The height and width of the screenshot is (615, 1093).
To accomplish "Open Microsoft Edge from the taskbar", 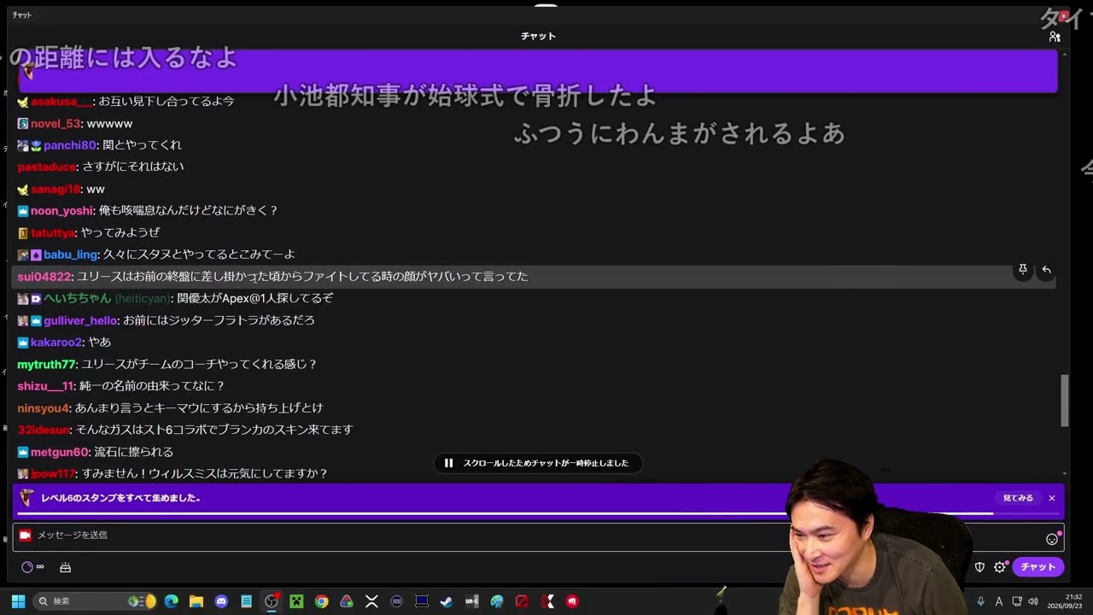I will (x=171, y=601).
